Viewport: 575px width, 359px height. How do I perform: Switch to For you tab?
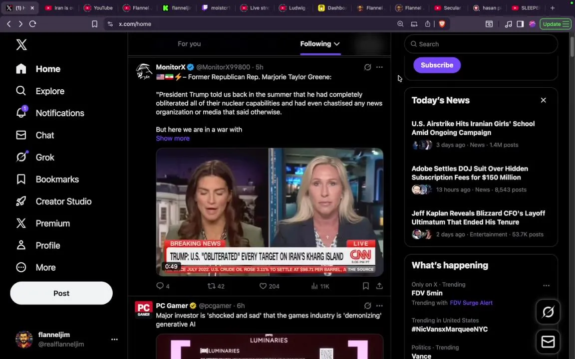click(x=189, y=43)
